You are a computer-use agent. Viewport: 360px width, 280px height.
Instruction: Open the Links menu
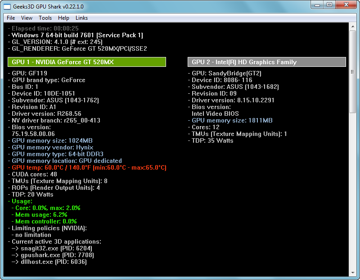[81, 18]
